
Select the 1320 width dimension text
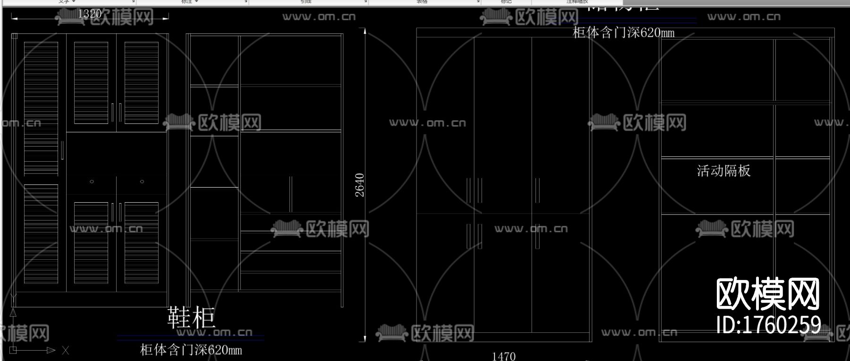(x=90, y=14)
